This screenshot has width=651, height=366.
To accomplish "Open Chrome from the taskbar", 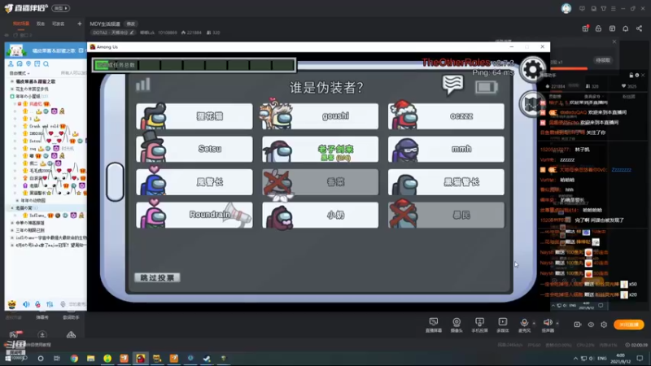I will [x=74, y=358].
